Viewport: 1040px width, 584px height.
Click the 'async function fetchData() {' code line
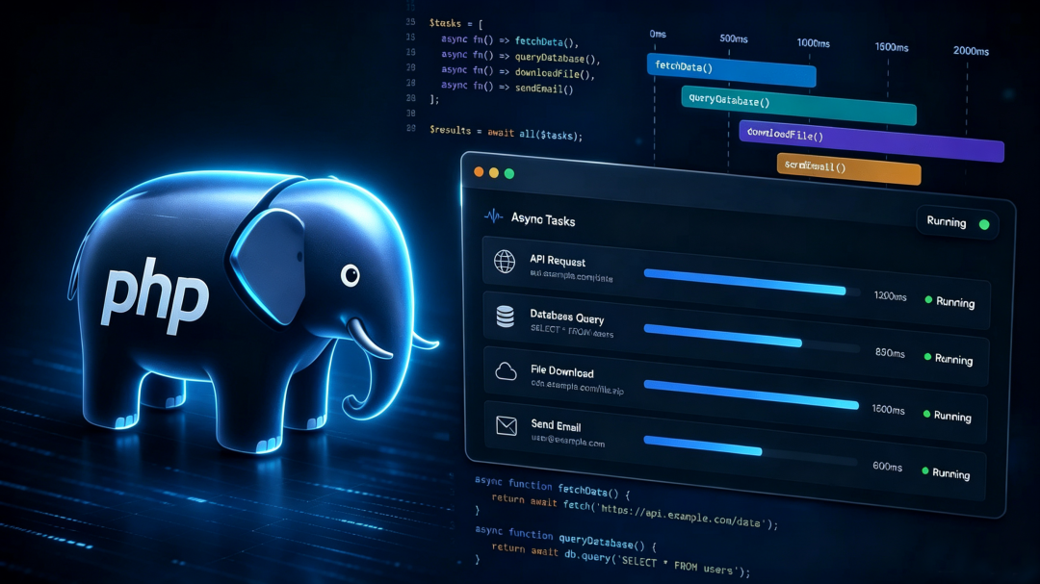point(553,488)
